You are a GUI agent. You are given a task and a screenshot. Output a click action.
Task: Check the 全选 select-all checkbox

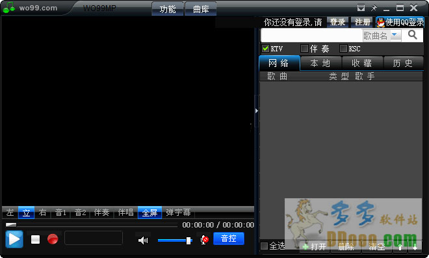[265, 246]
